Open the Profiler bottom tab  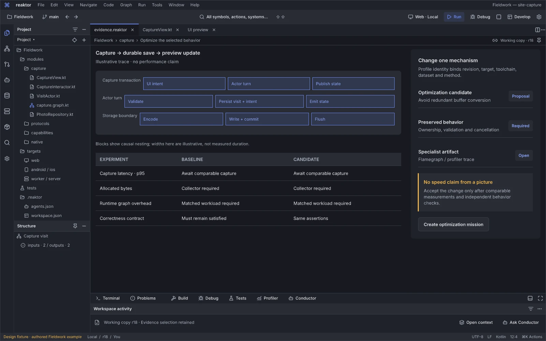pos(267,298)
